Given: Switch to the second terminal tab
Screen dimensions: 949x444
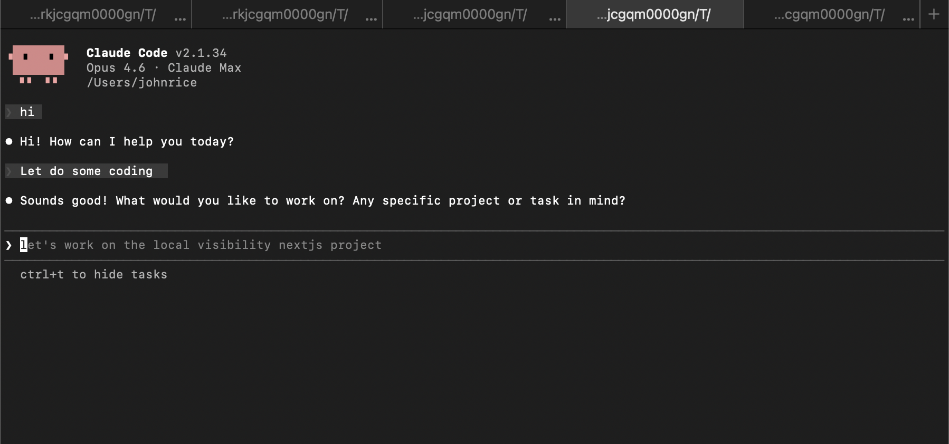Looking at the screenshot, I should point(285,14).
